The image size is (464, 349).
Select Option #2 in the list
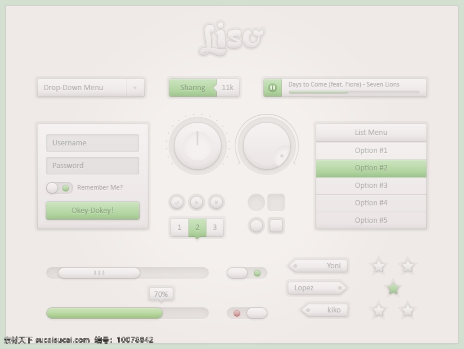tap(371, 168)
